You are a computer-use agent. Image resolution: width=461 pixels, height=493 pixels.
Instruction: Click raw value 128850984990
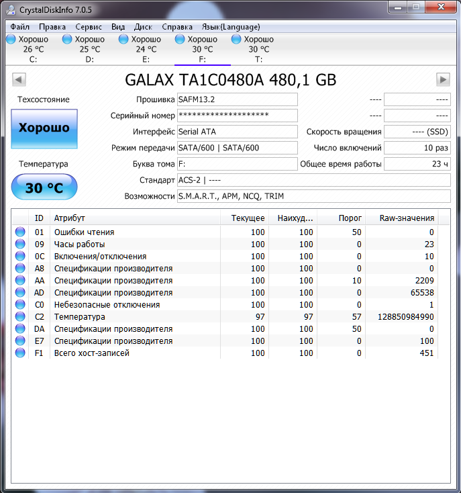(406, 316)
